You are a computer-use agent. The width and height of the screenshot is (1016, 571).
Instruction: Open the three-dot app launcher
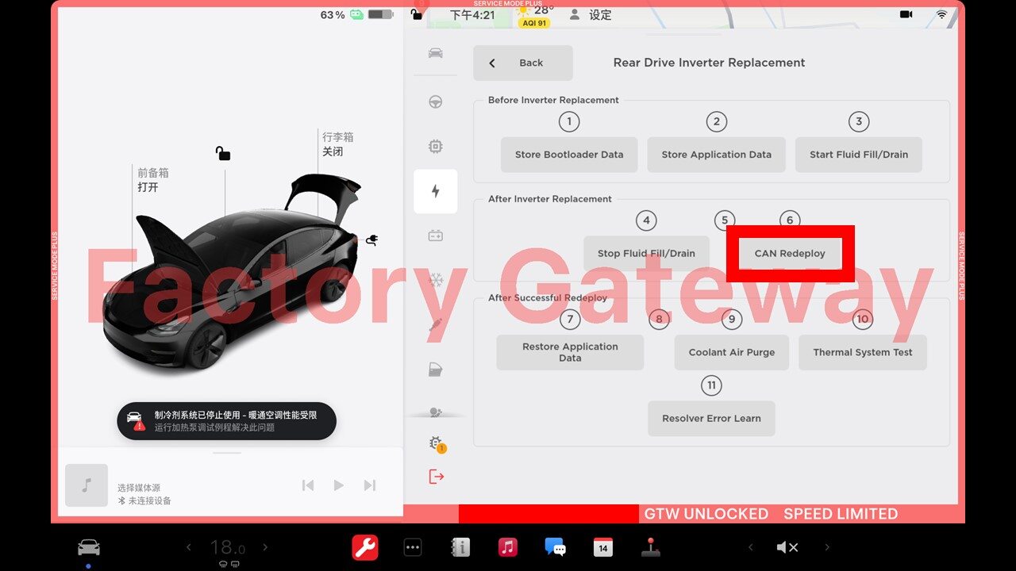coord(413,547)
